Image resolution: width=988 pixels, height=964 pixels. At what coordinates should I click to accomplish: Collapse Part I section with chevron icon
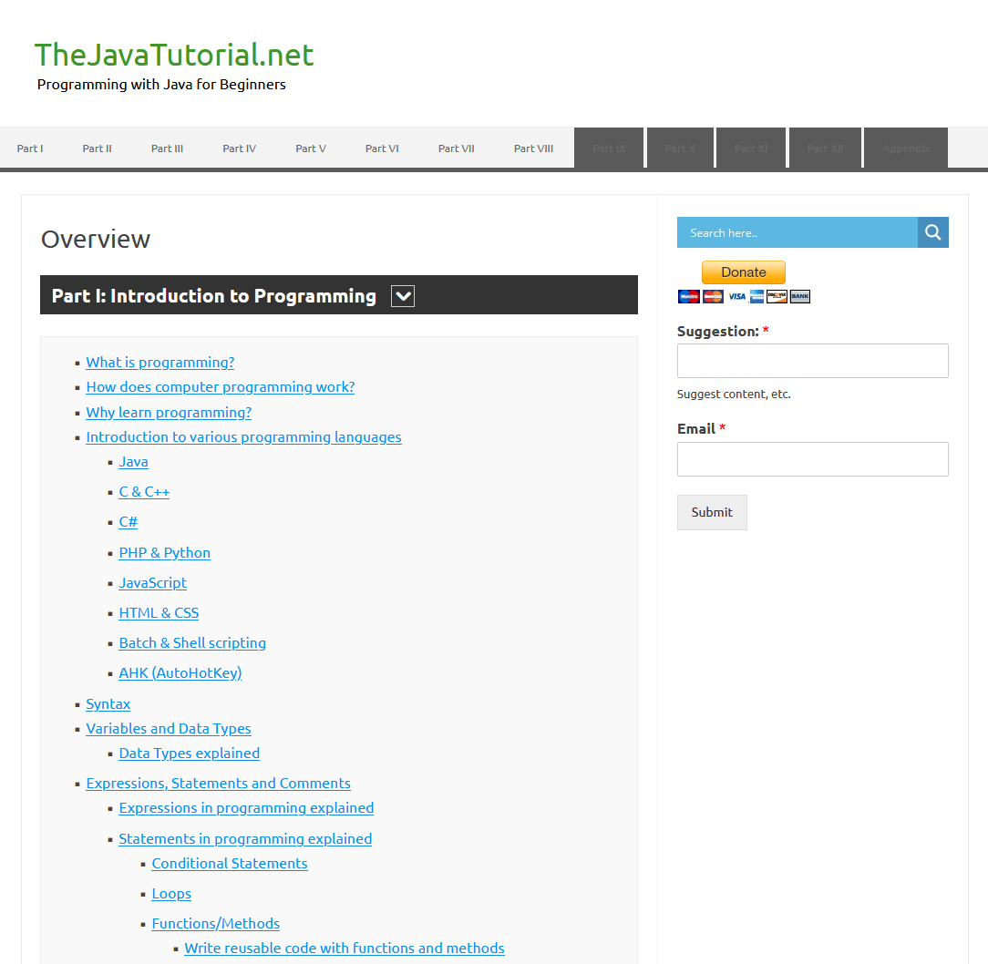403,295
